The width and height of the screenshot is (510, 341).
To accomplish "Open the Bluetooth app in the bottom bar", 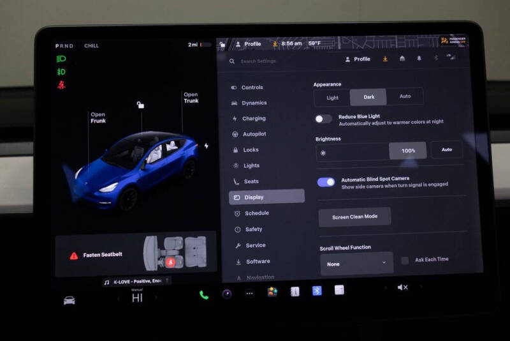I will 317,291.
